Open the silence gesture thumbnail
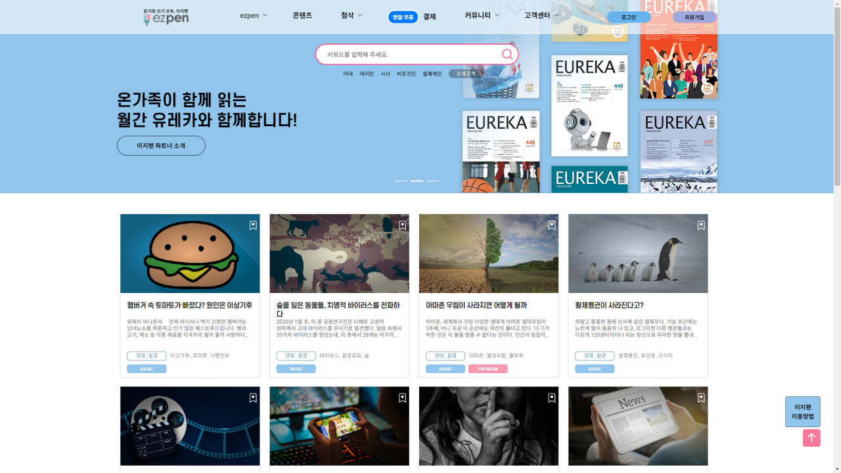This screenshot has height=473, width=841. pyautogui.click(x=489, y=426)
